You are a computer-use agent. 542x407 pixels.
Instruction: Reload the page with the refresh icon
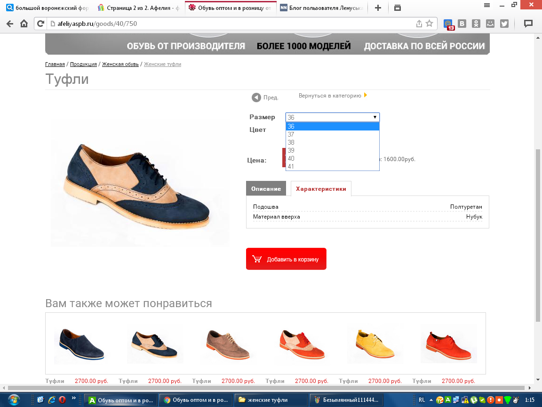(x=41, y=24)
